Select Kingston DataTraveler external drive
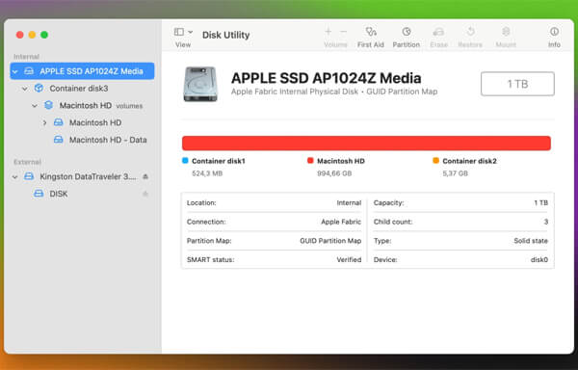Screen dimensions: 578x370 pos(82,177)
